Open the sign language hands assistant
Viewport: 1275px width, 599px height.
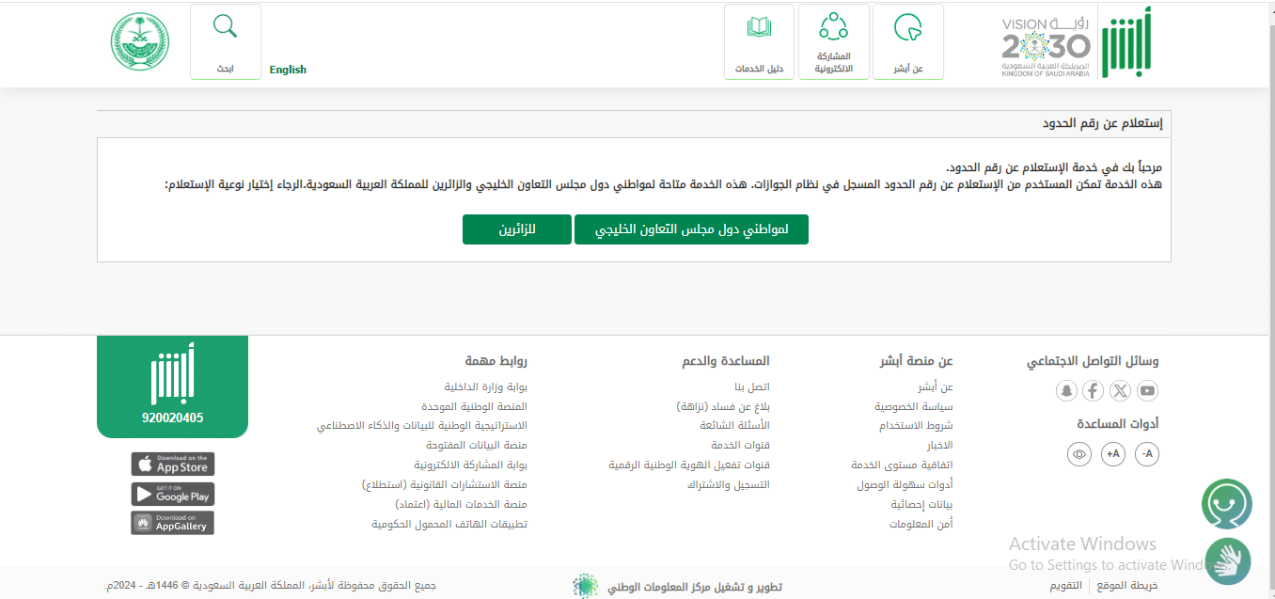pos(1228,560)
